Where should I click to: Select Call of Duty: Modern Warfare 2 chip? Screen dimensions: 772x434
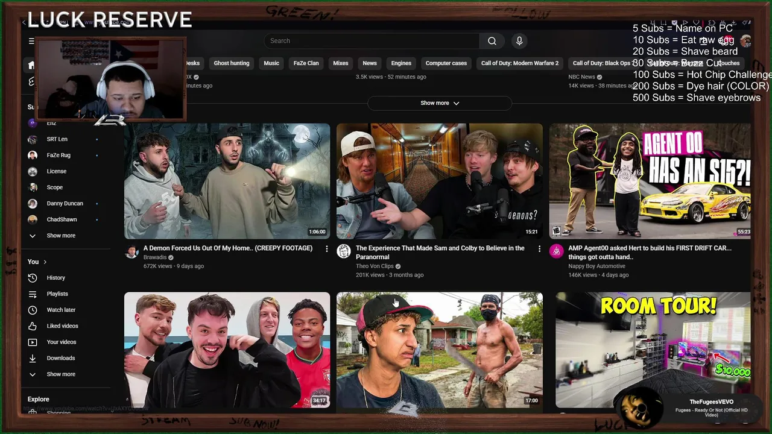point(520,63)
